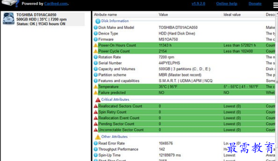Open the Online help link
The image size is (278, 161).
click(x=227, y=4)
